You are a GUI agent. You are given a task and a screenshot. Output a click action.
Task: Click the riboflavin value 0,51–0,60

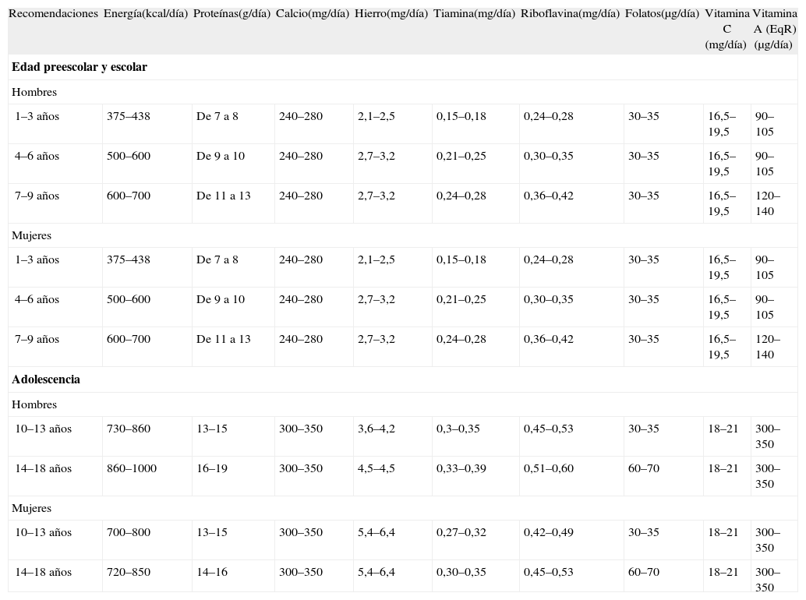(548, 468)
